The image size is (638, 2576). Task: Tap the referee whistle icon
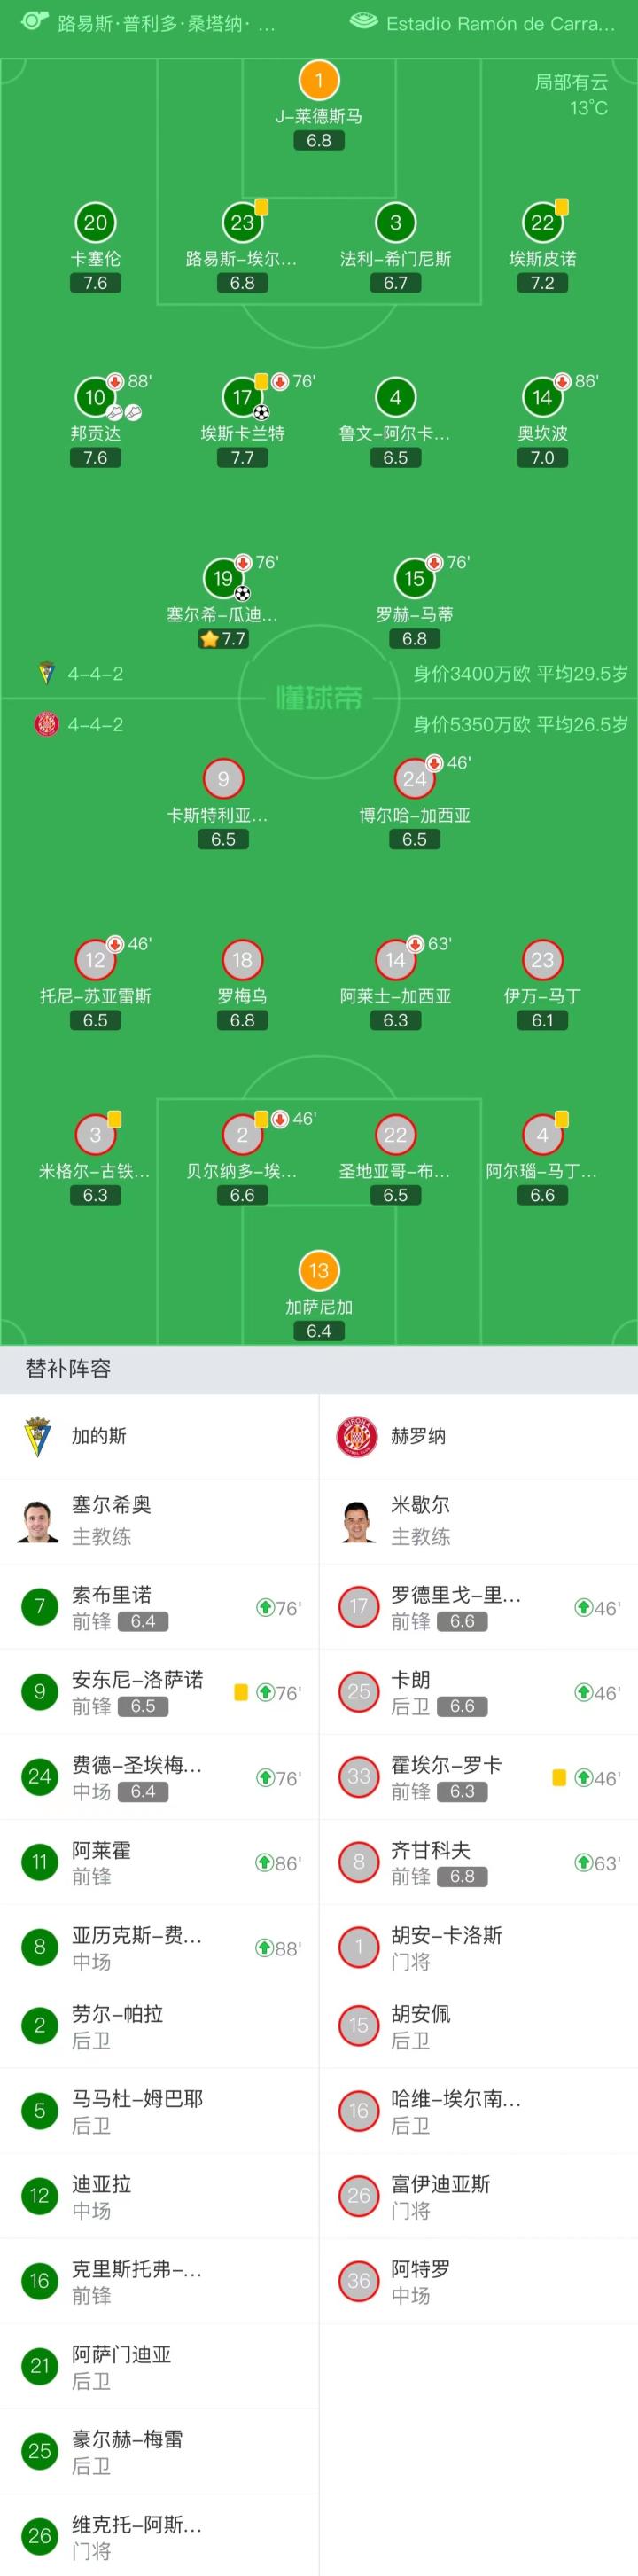(x=34, y=21)
